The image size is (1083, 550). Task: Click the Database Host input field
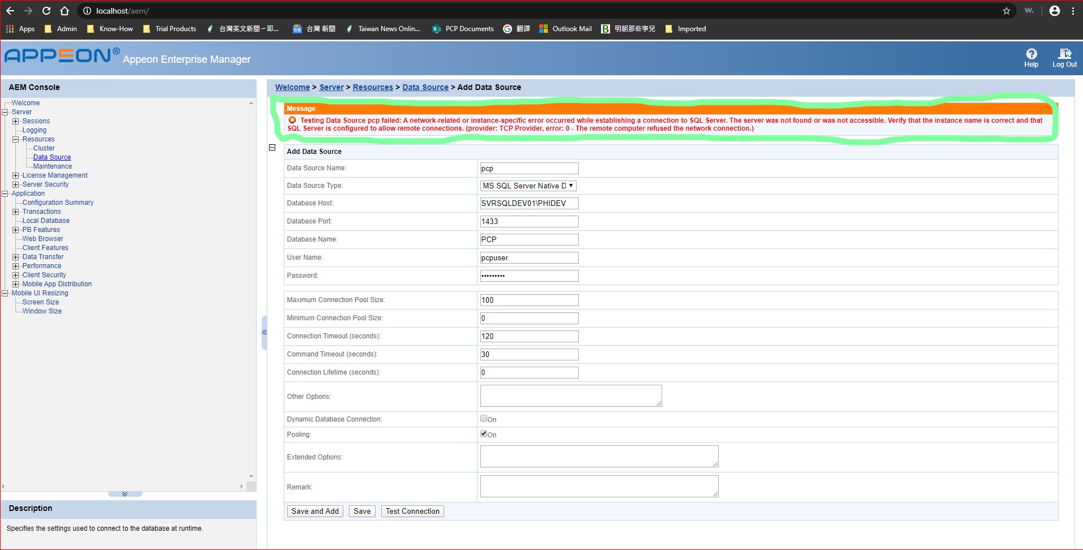click(x=529, y=203)
